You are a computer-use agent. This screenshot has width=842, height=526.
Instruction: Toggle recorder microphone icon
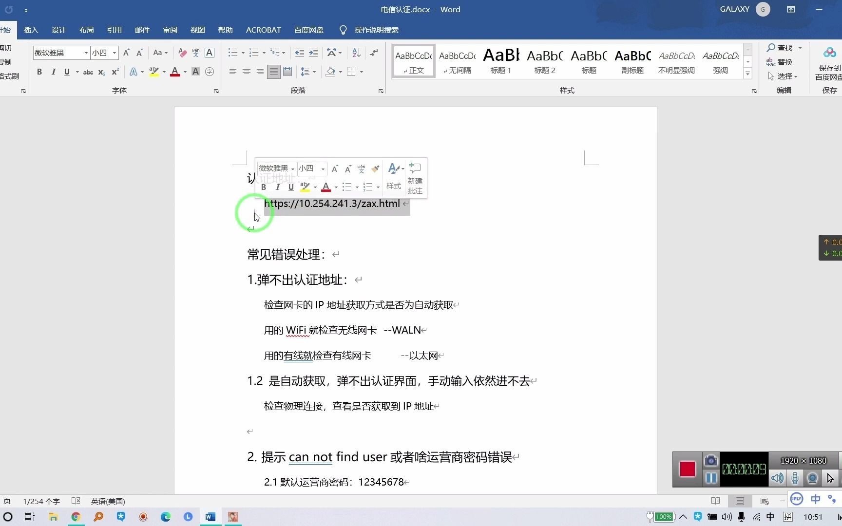coord(795,478)
